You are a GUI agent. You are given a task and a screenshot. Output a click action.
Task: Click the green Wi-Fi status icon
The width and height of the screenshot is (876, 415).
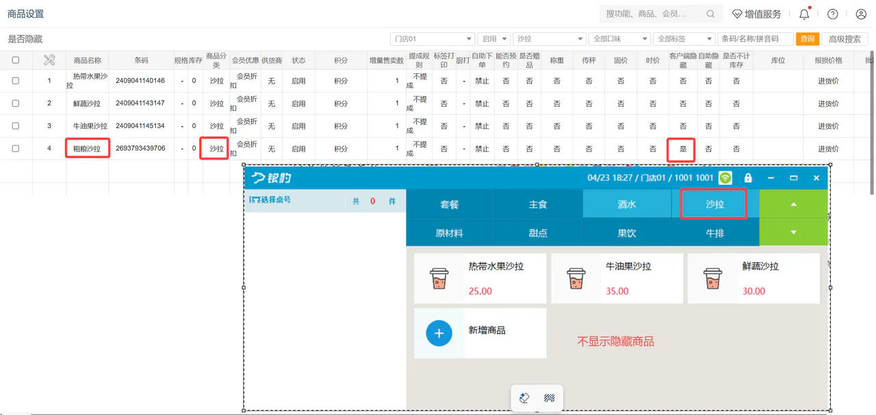pyautogui.click(x=725, y=177)
